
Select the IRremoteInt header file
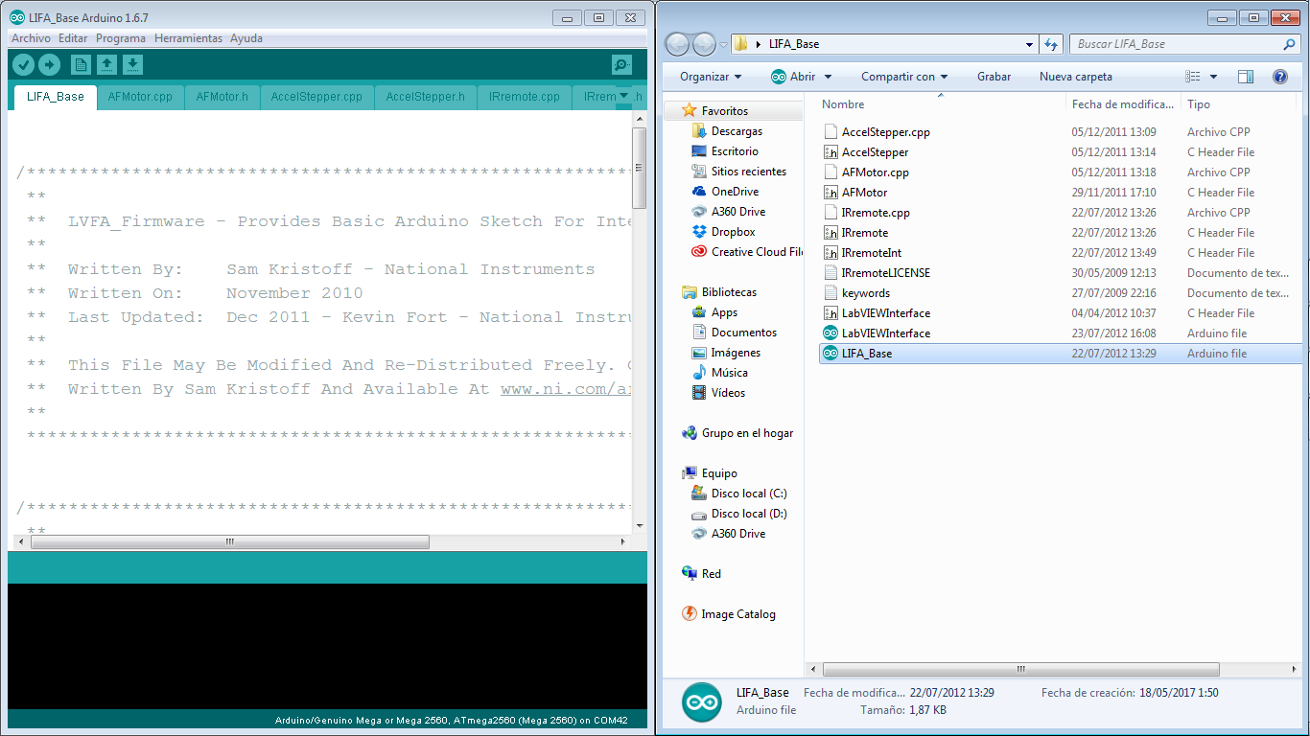(x=871, y=253)
